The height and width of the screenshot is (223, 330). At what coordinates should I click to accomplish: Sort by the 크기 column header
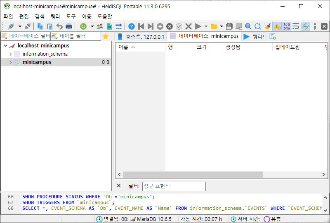[208, 47]
